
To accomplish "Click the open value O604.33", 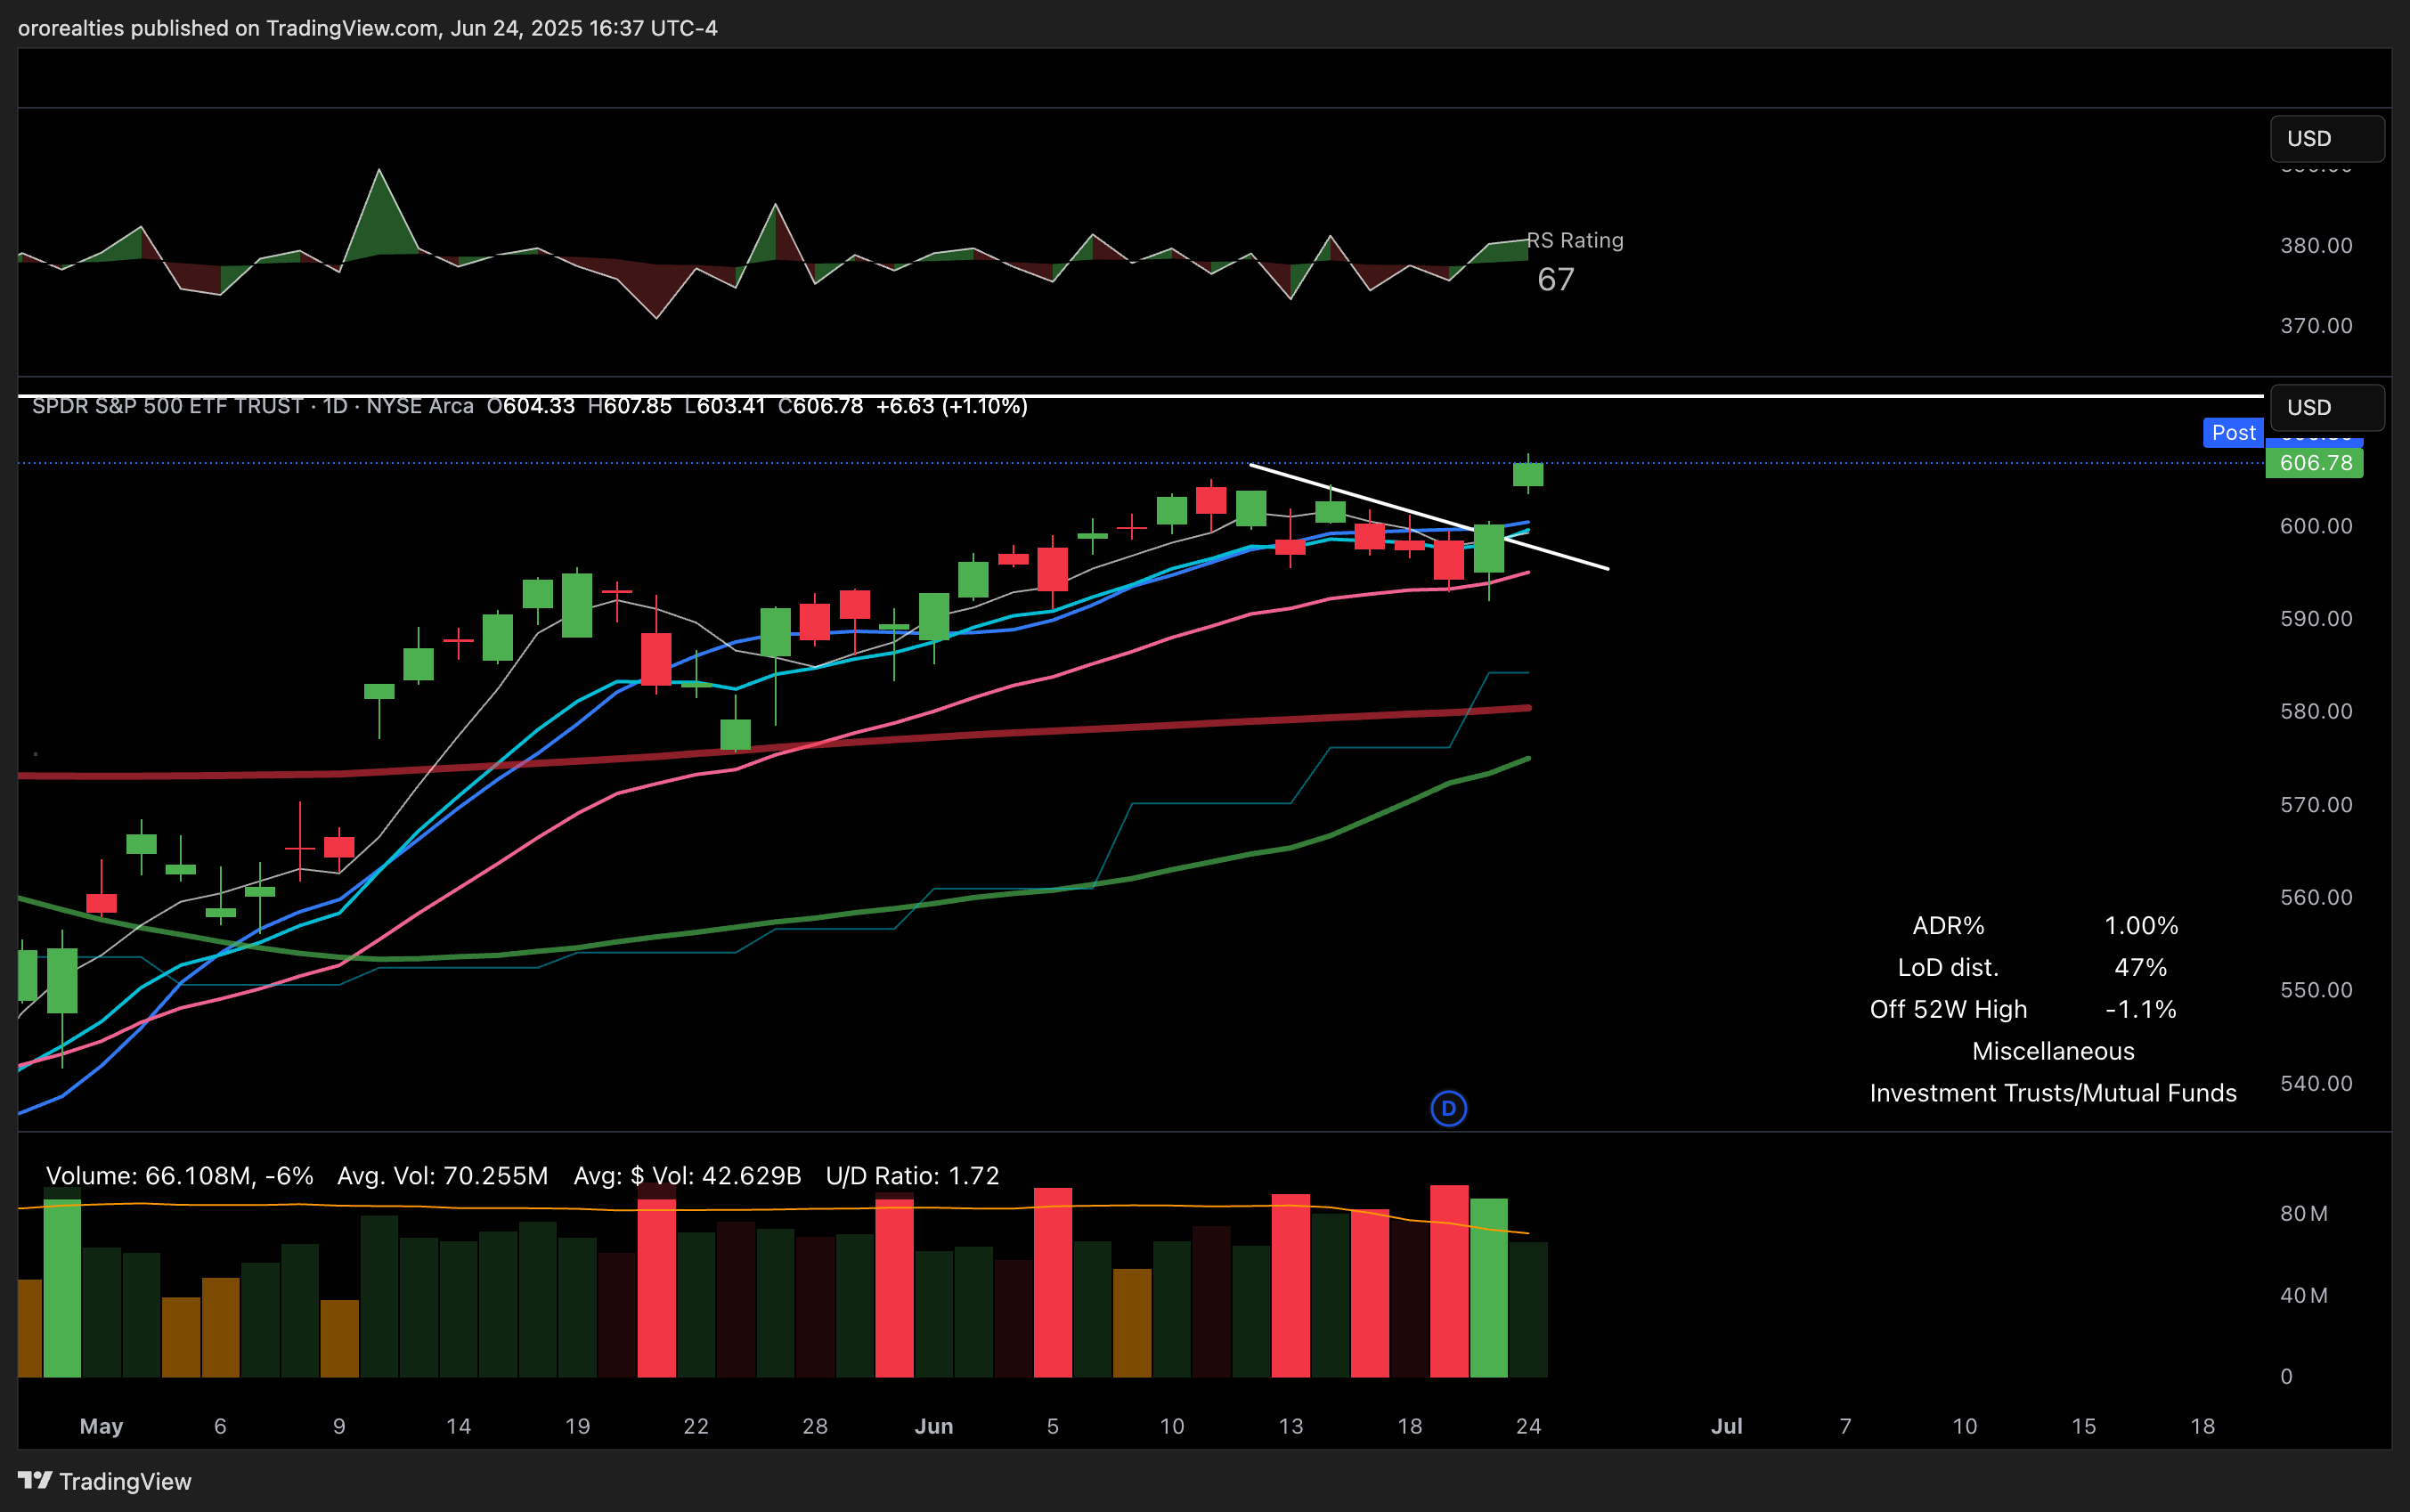I will pyautogui.click(x=531, y=406).
